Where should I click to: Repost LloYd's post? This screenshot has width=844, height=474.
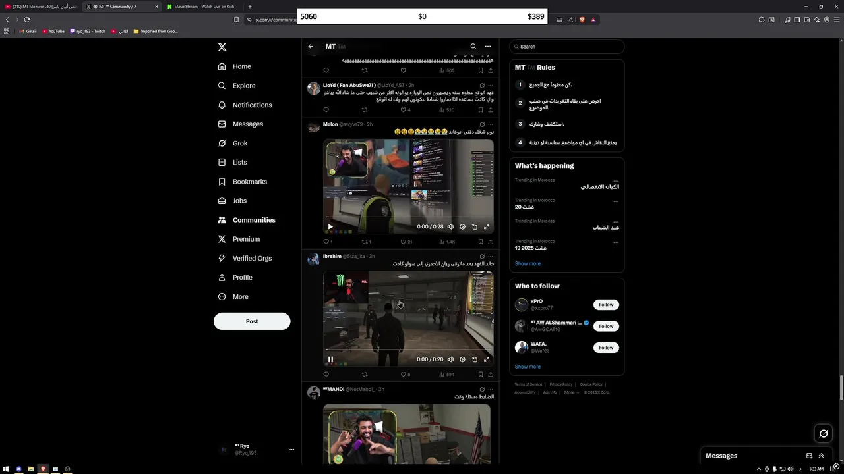pyautogui.click(x=364, y=110)
